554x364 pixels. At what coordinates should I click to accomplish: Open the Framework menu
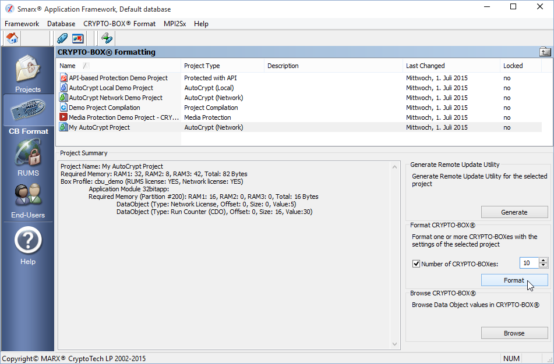(22, 24)
